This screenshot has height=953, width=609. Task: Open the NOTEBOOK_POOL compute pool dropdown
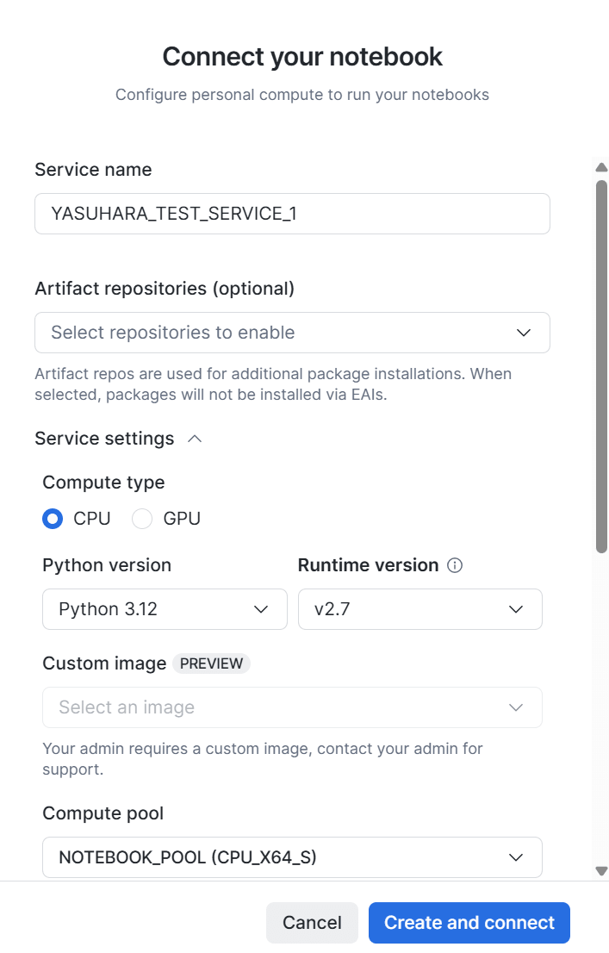pos(292,857)
